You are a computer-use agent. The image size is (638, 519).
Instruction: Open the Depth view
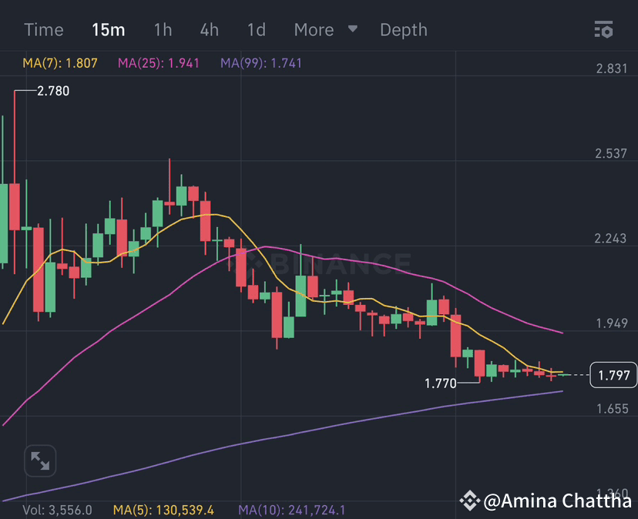pos(403,29)
